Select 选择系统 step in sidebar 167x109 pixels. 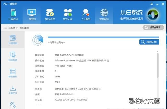tap(13, 56)
